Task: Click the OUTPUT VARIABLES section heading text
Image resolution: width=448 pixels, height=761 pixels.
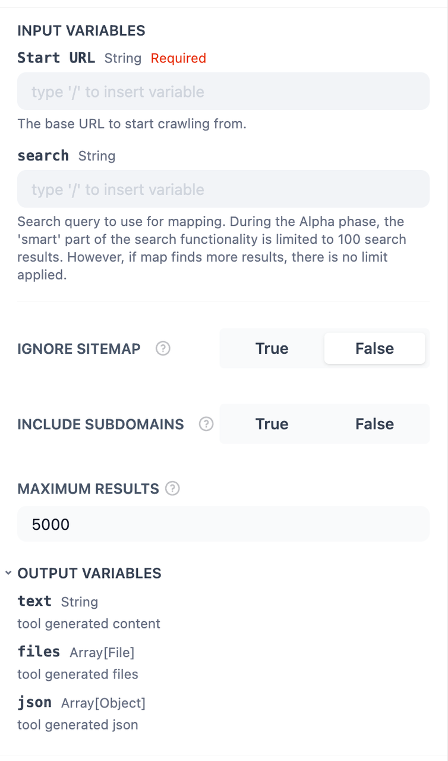Action: click(x=89, y=573)
